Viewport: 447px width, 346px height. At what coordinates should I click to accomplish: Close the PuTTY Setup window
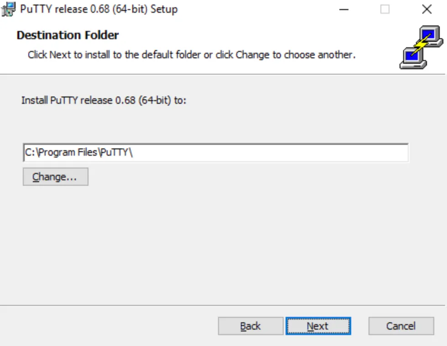coord(426,9)
